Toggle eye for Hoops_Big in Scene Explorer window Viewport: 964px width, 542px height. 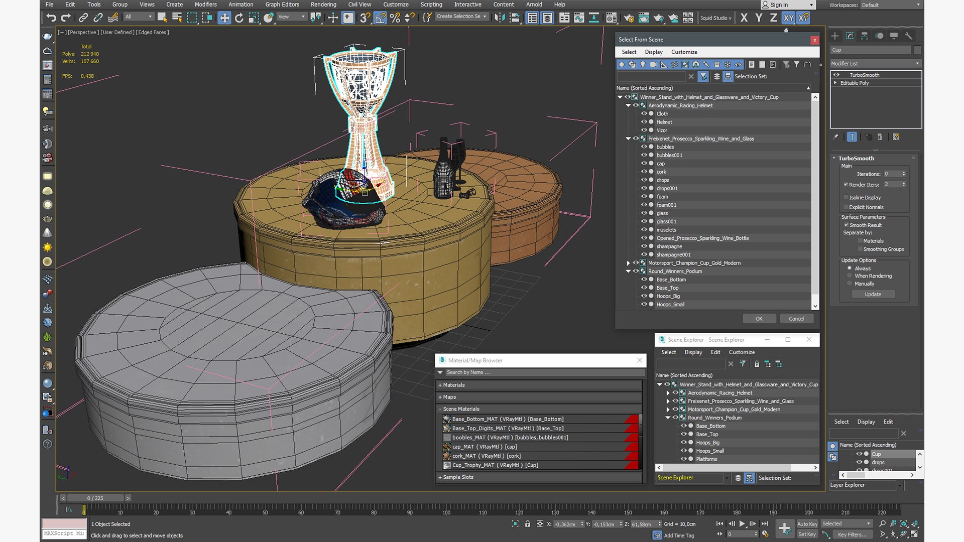pos(683,442)
